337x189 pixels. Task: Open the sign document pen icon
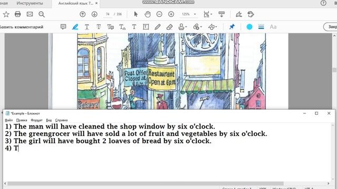(x=239, y=14)
